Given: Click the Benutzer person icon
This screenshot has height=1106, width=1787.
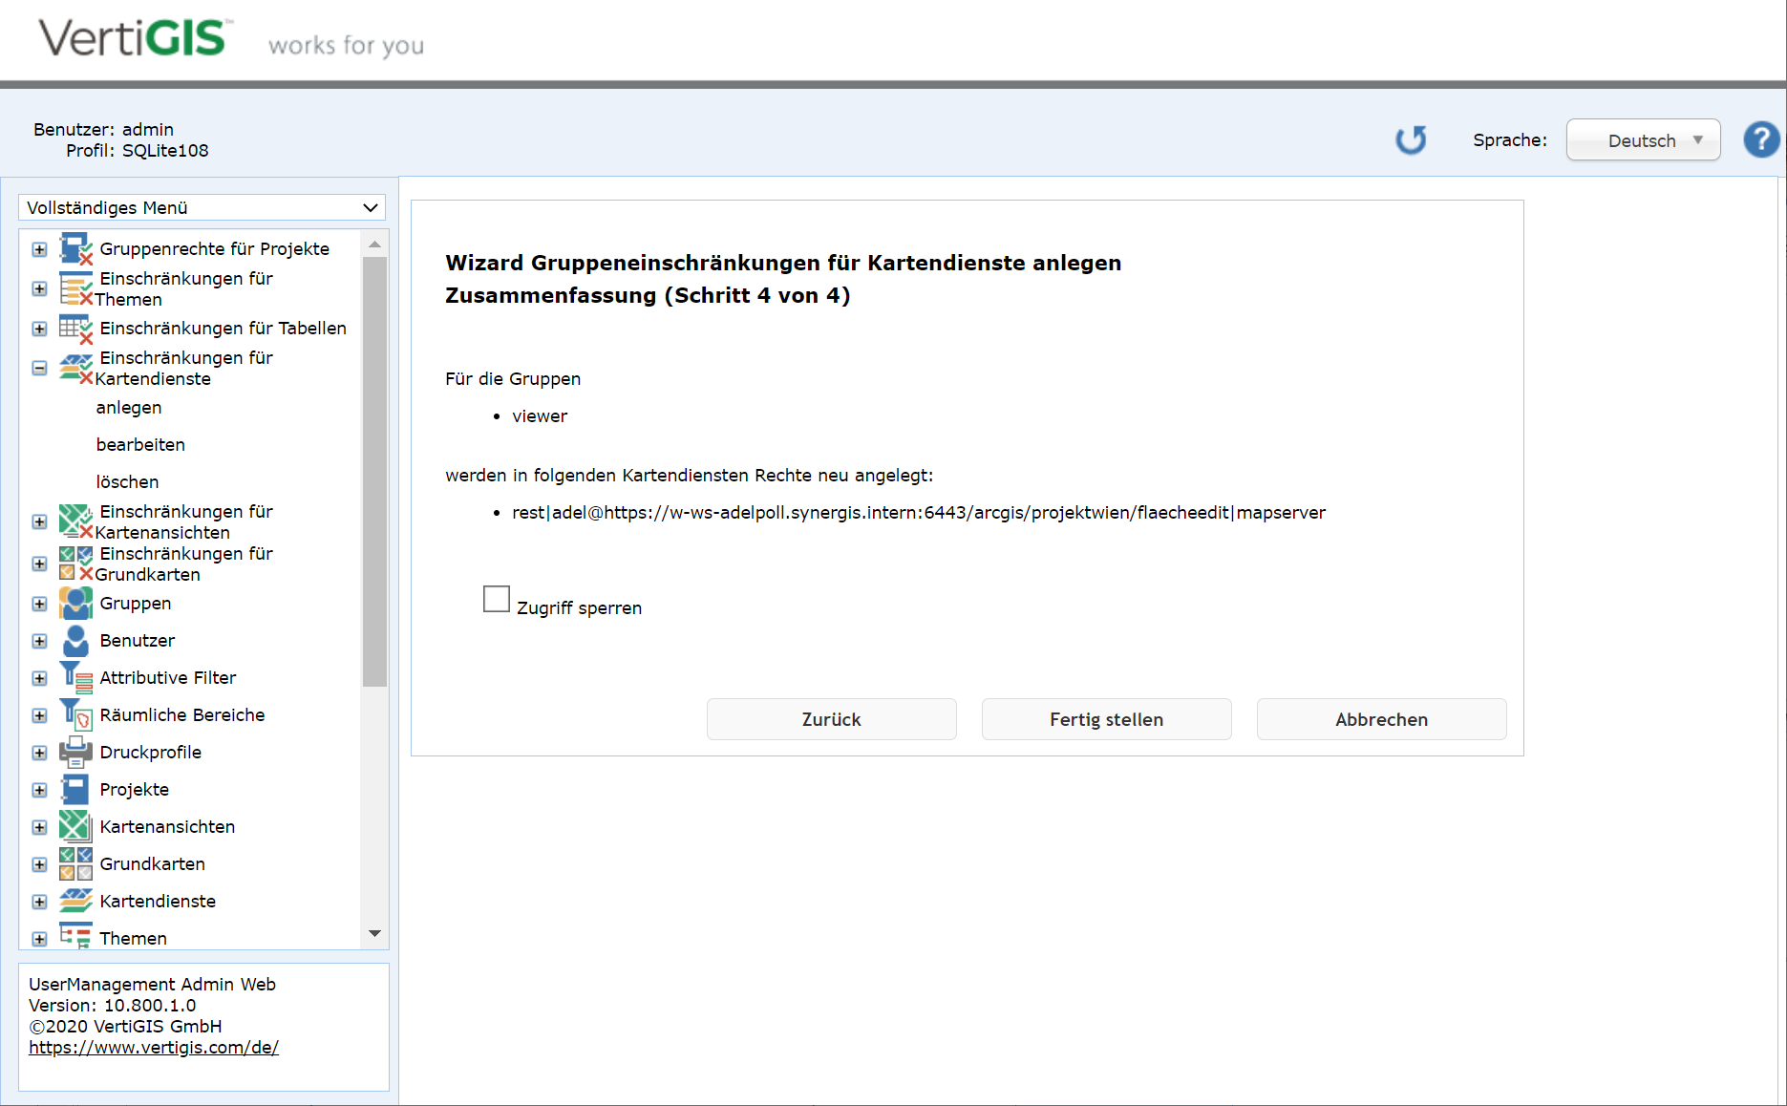Looking at the screenshot, I should [75, 641].
